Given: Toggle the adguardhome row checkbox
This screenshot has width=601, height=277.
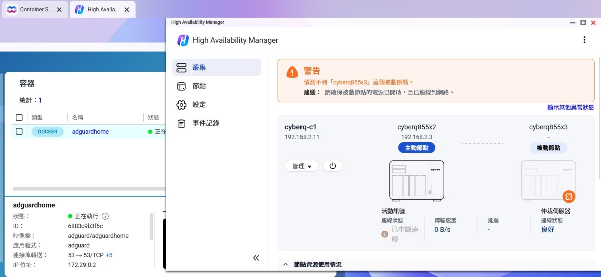Looking at the screenshot, I should click(19, 131).
